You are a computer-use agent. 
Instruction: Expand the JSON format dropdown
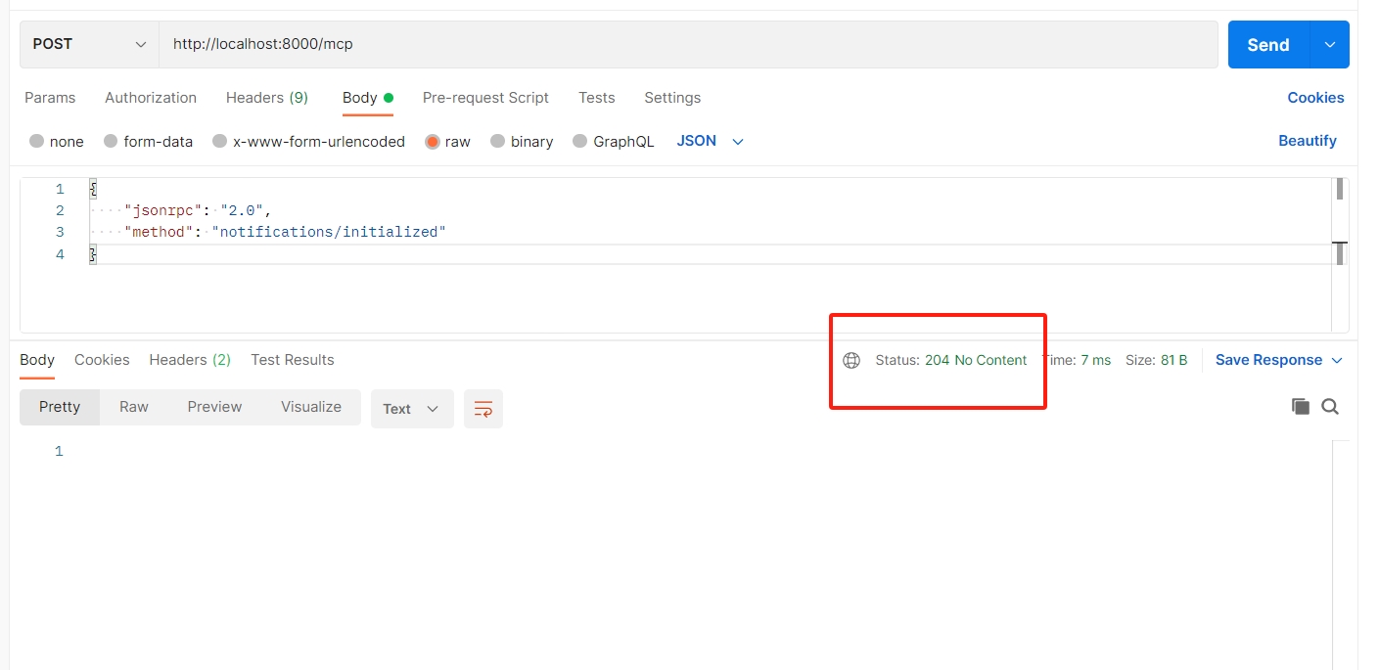[711, 142]
